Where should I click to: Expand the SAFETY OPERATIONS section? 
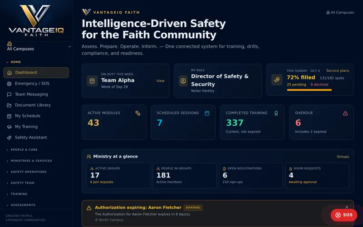[26, 172]
